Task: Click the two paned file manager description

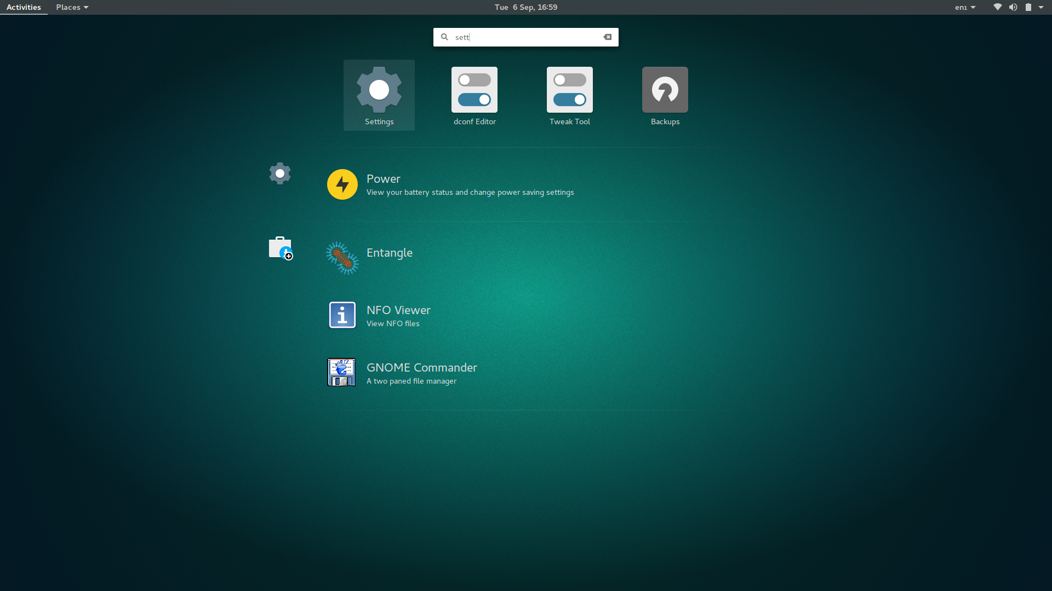Action: tap(411, 381)
